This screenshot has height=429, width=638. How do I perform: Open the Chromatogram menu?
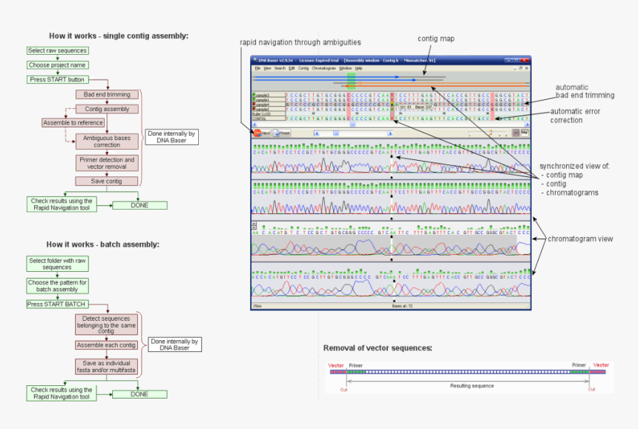pyautogui.click(x=324, y=68)
